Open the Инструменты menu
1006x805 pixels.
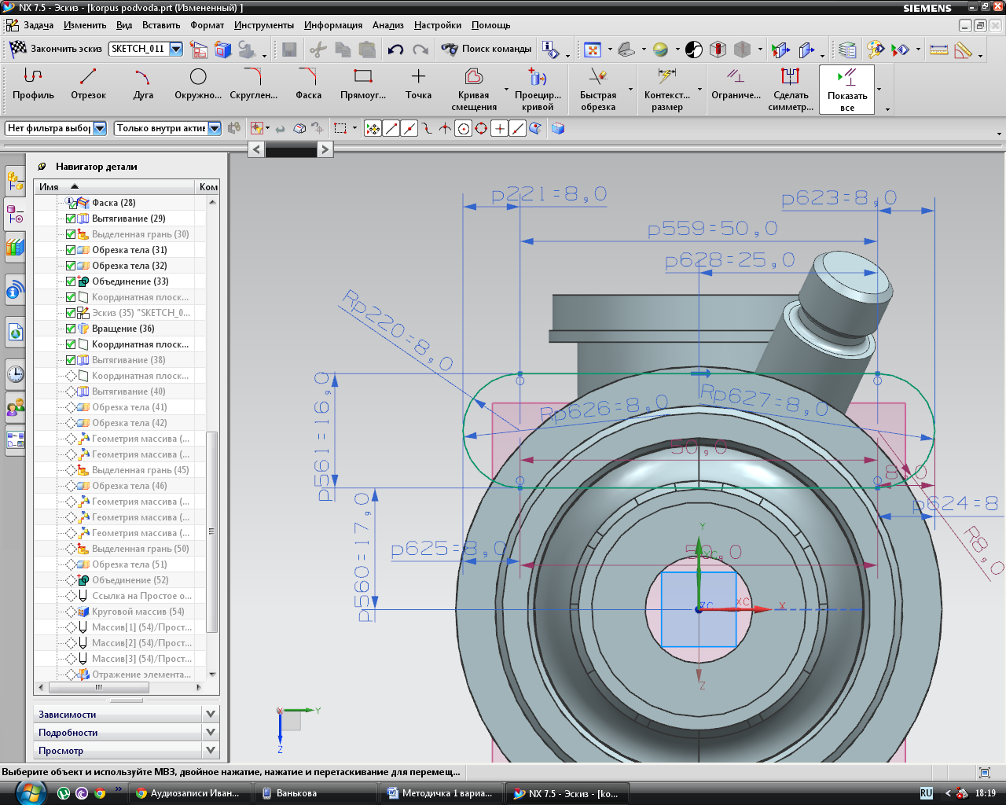[x=264, y=25]
